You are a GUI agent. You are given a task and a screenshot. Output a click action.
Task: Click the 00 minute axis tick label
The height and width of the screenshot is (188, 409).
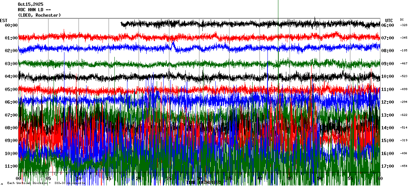19,179
